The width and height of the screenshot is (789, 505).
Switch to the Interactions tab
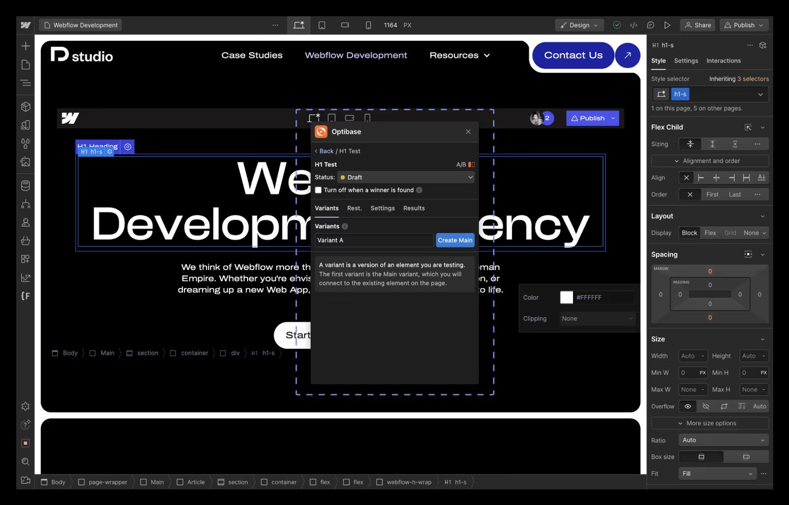click(x=723, y=61)
